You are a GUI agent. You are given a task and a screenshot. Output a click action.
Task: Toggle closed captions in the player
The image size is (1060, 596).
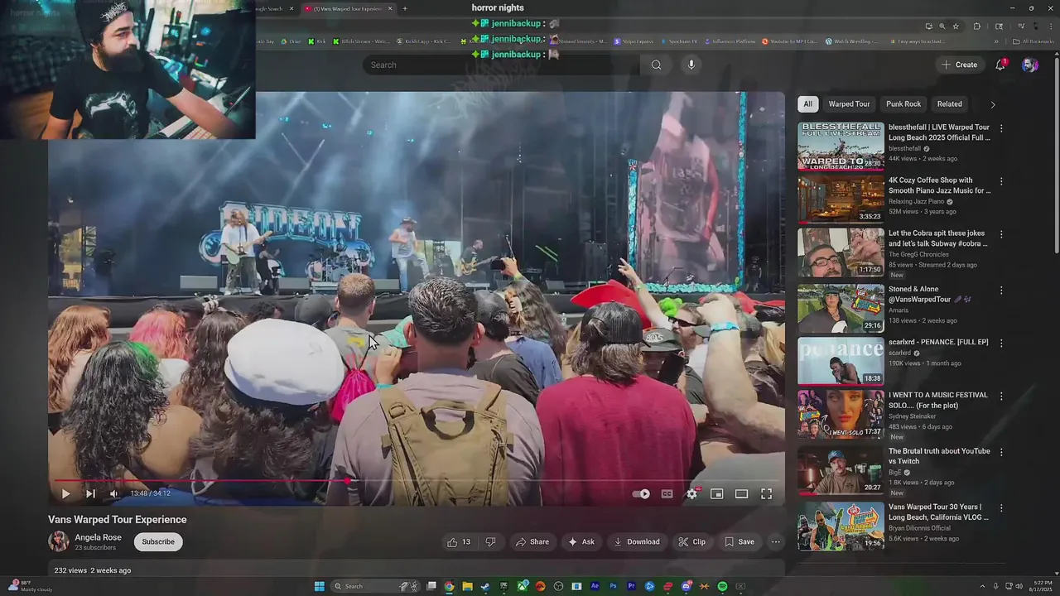[x=667, y=493]
